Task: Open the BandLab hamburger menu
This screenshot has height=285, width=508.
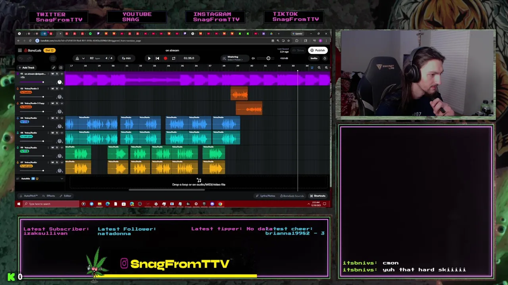Action: tap(20, 50)
